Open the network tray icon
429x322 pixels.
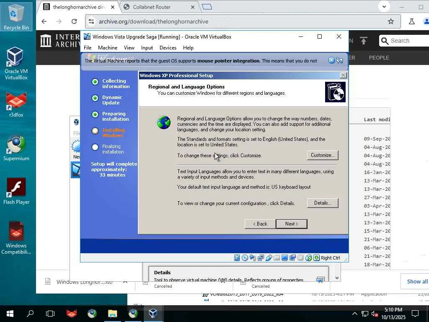coord(365,314)
